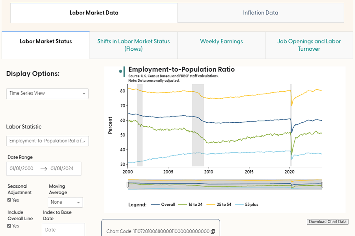Expand the Moving Average dropdown
The height and width of the screenshot is (236, 355).
65,202
